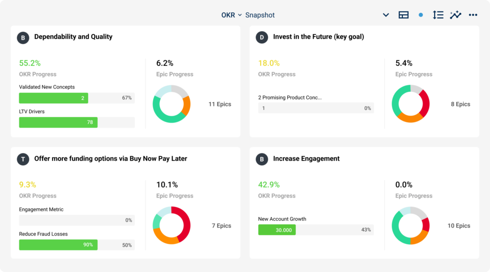Image resolution: width=490 pixels, height=272 pixels.
Task: Click the donut chart next to 7 Epics
Action: pyautogui.click(x=171, y=226)
